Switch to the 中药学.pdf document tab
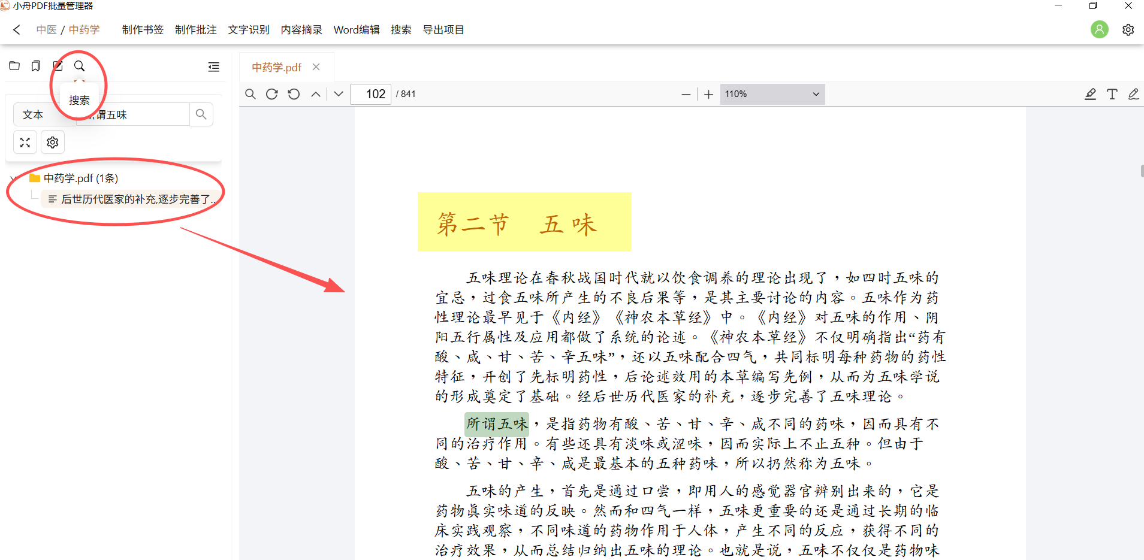This screenshot has width=1144, height=560. pyautogui.click(x=276, y=67)
